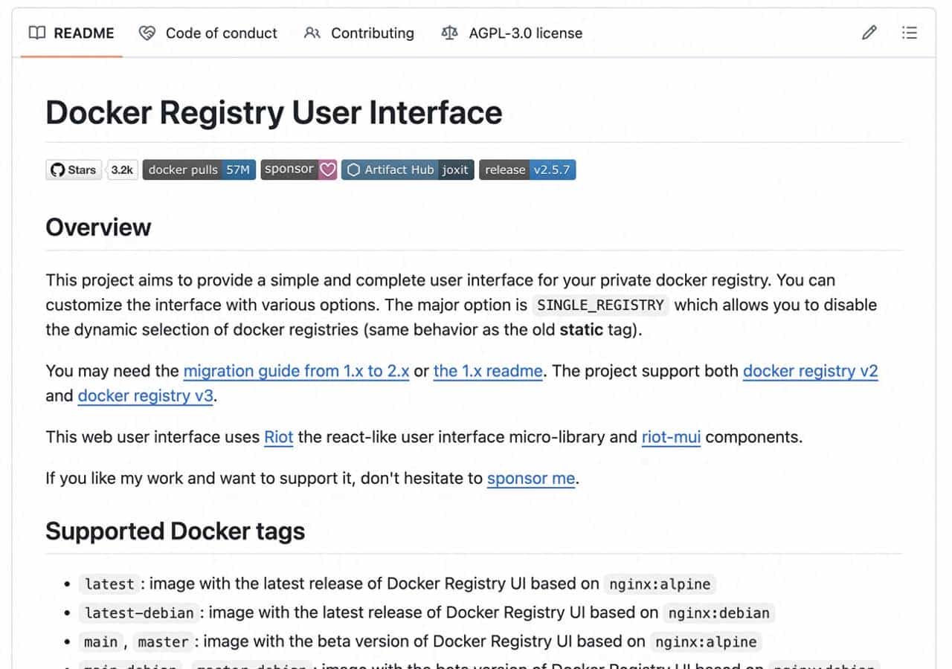Screen dimensions: 952x669
Task: Switch to the Code of conduct tab
Action: pyautogui.click(x=220, y=33)
